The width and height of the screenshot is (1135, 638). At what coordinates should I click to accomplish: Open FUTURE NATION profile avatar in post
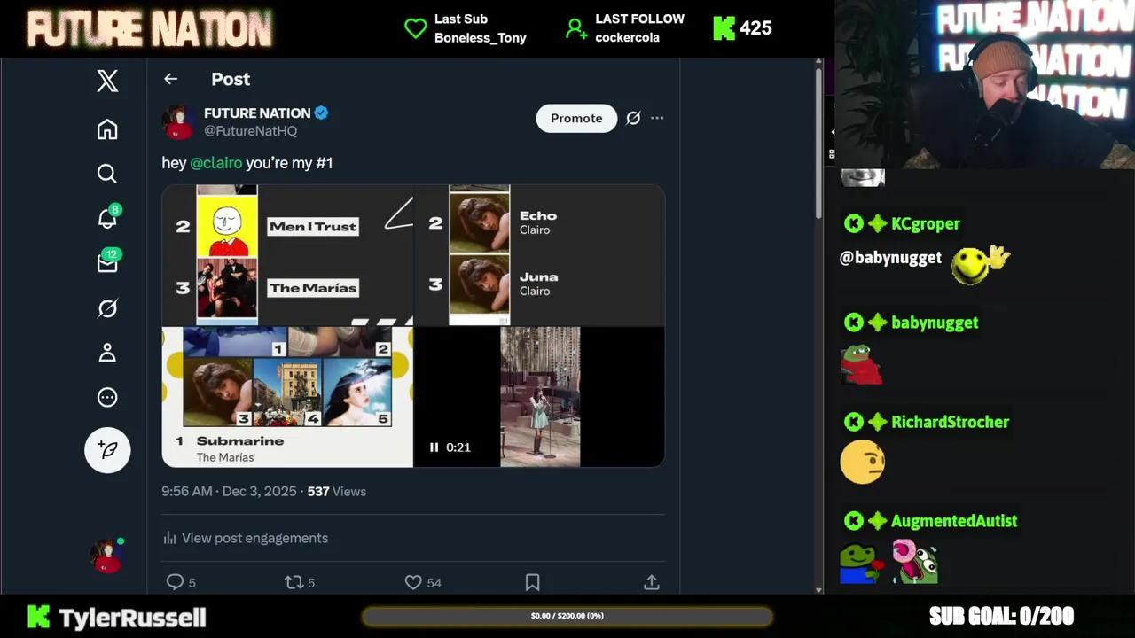pos(178,122)
